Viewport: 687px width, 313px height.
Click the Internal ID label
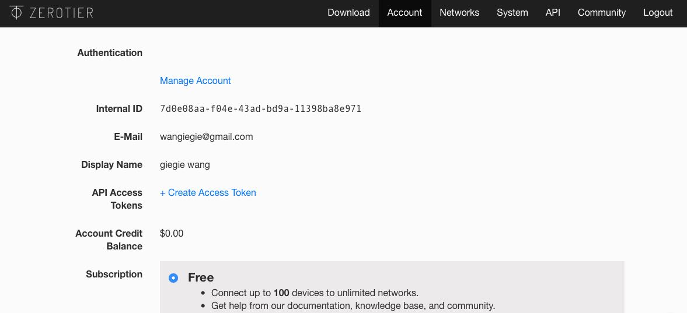pyautogui.click(x=119, y=108)
